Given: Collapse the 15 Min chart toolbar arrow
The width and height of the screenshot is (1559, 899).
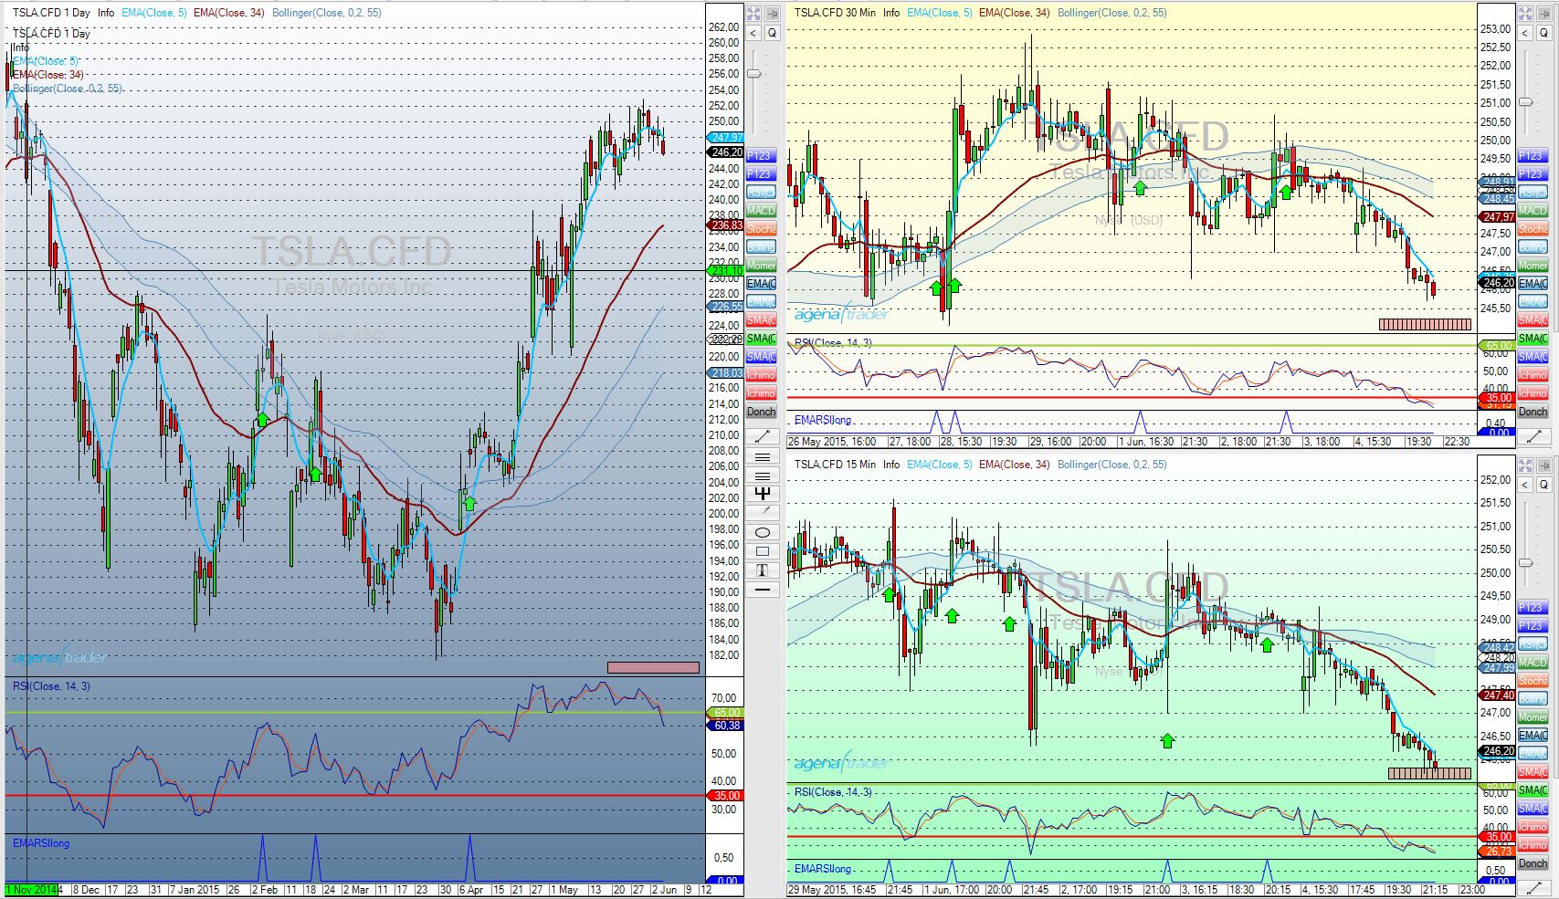Looking at the screenshot, I should [x=1525, y=485].
